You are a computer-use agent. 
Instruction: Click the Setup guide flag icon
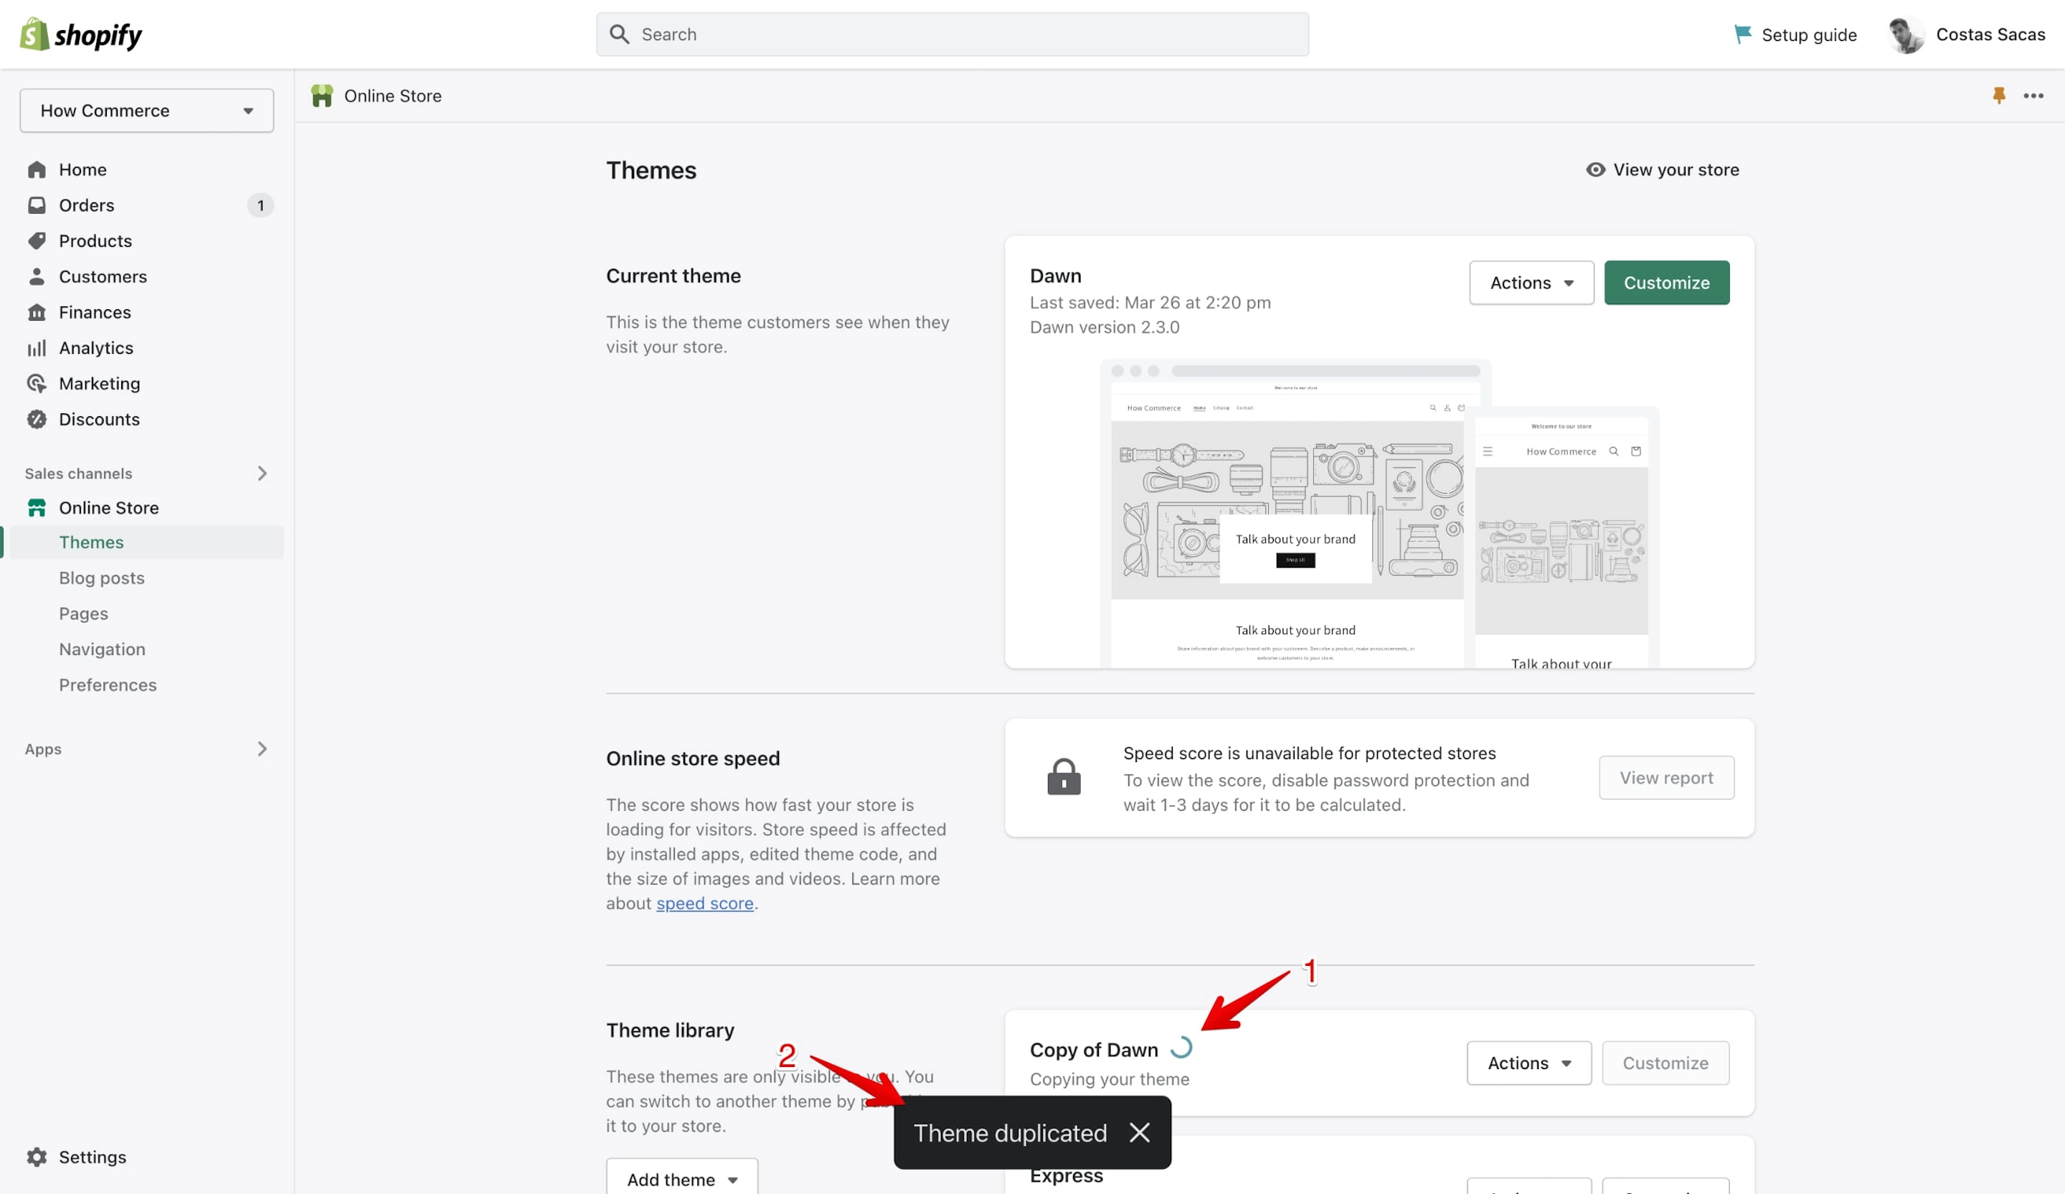[1742, 34]
